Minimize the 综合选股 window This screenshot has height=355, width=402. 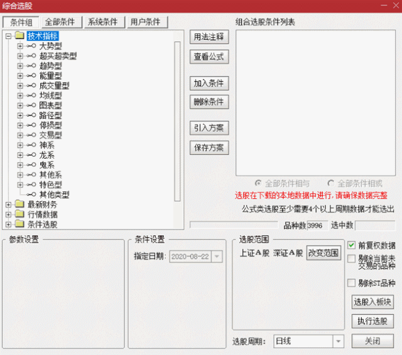pyautogui.click(x=384, y=6)
